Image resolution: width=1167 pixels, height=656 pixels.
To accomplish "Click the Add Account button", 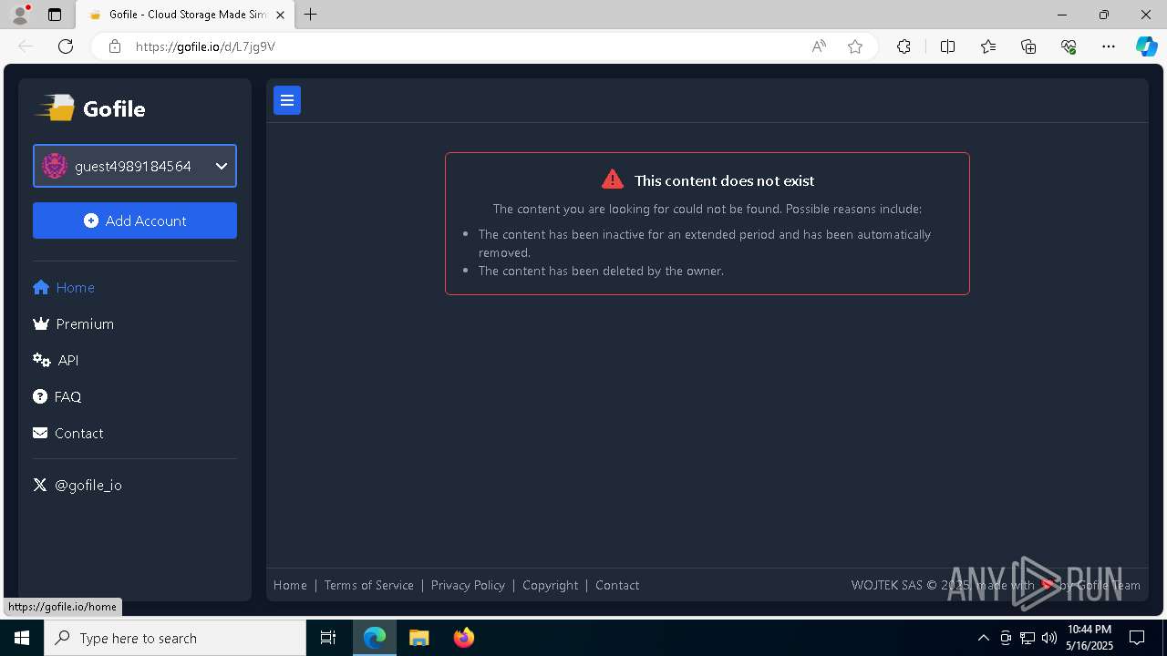I will 135,220.
